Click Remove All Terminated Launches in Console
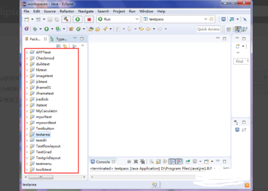Image resolution: width=268 pixels, height=191 pixels. click(x=142, y=161)
